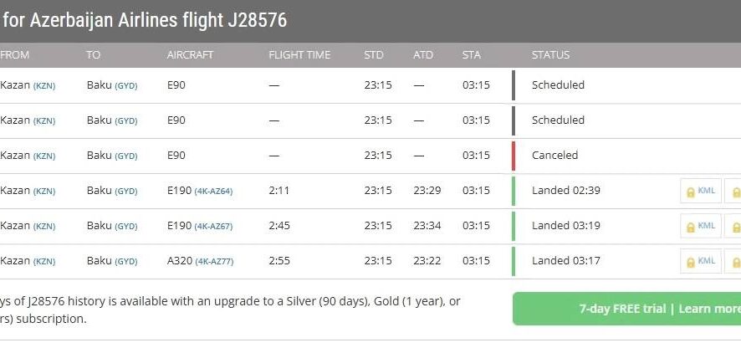The width and height of the screenshot is (741, 348).
Task: Click the KZN link in the Landed 02:39 row
Action: click(44, 191)
